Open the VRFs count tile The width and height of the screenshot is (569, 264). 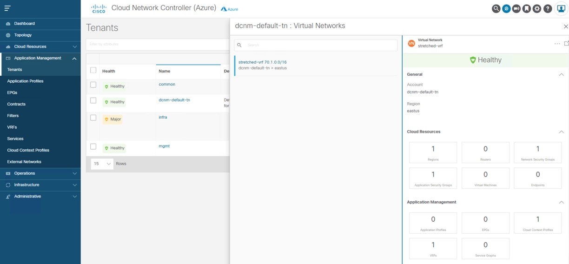point(433,249)
